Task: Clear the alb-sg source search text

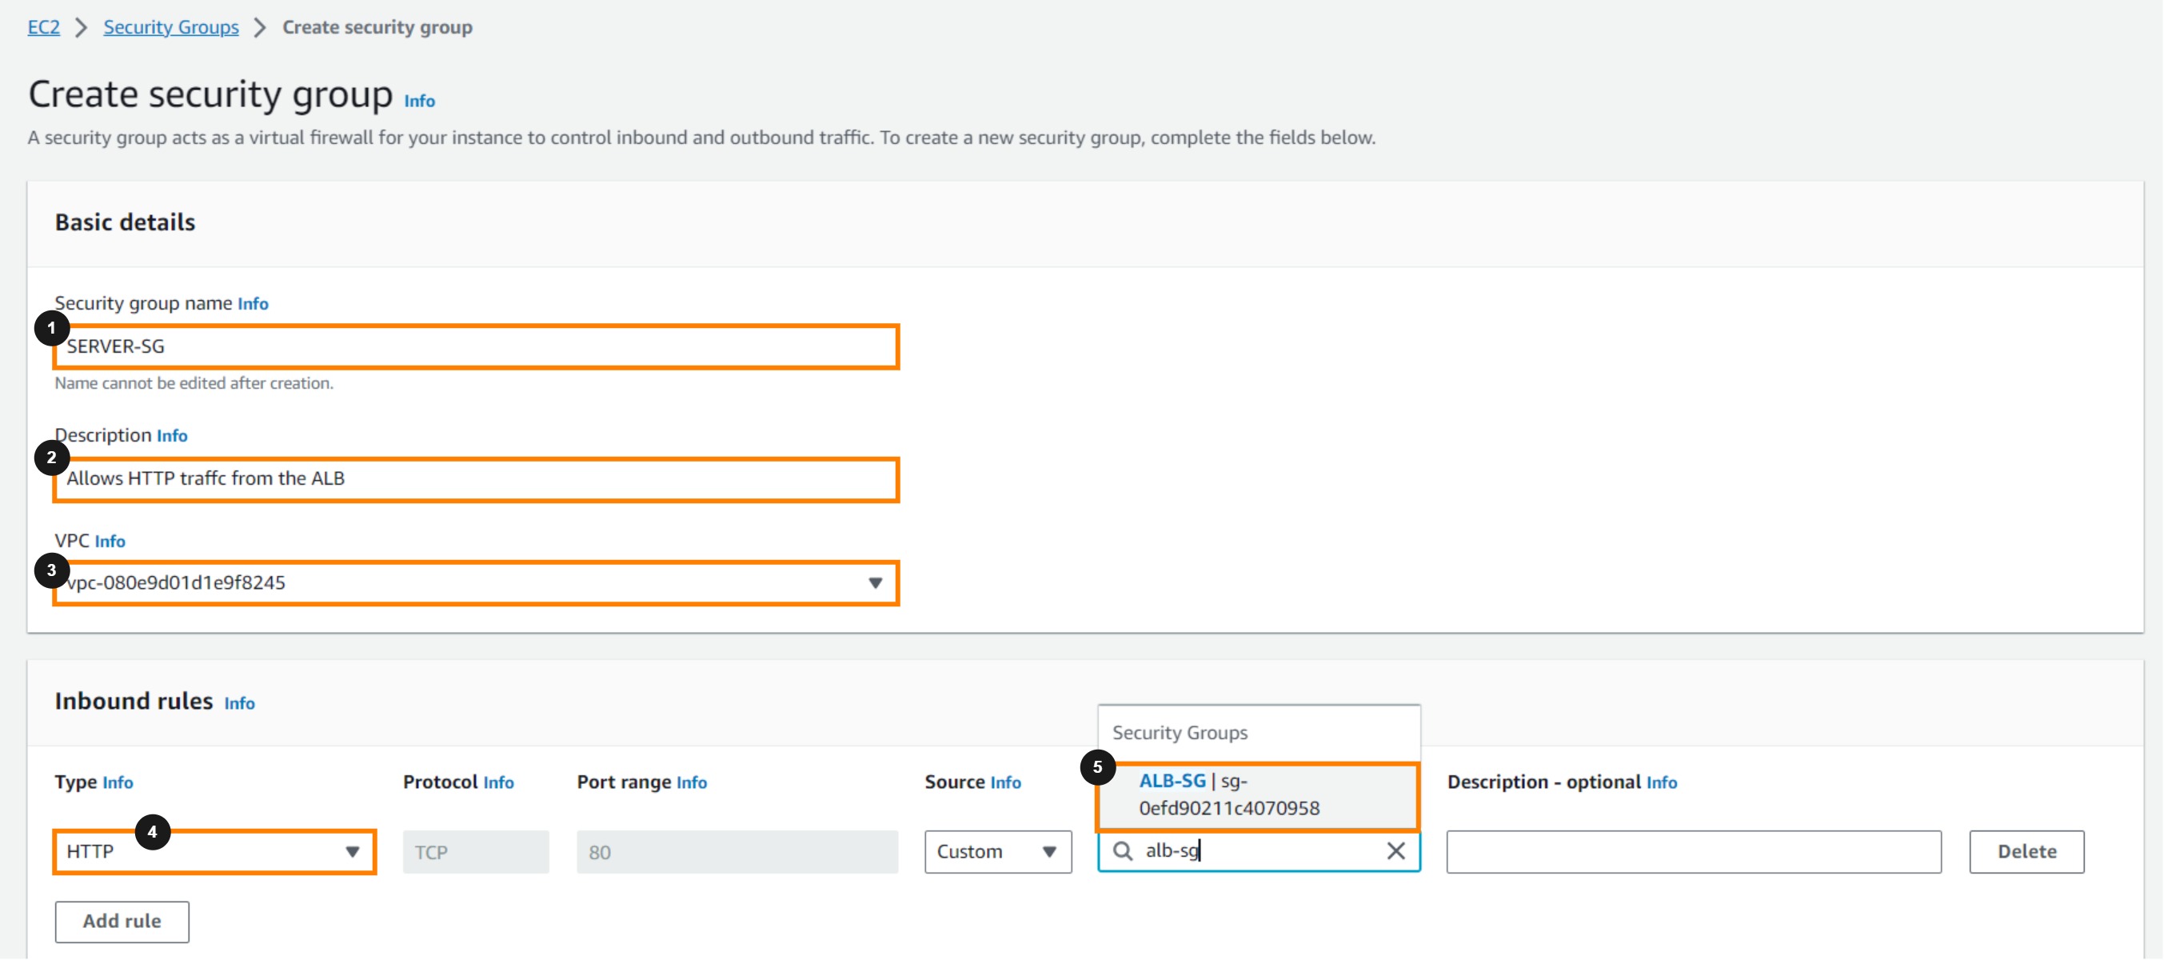Action: coord(1395,850)
